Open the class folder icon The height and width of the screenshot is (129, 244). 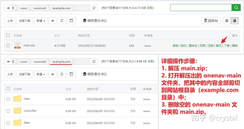(17, 99)
